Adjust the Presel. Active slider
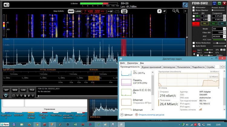Viewport: 227px width, 127px height. click(219, 10)
